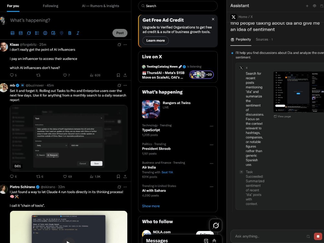Open Grok explain icon on Klaas's post
The width and height of the screenshot is (324, 243).
tap(119, 45)
